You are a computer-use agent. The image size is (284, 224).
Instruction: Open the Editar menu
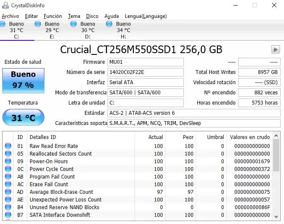click(x=31, y=16)
